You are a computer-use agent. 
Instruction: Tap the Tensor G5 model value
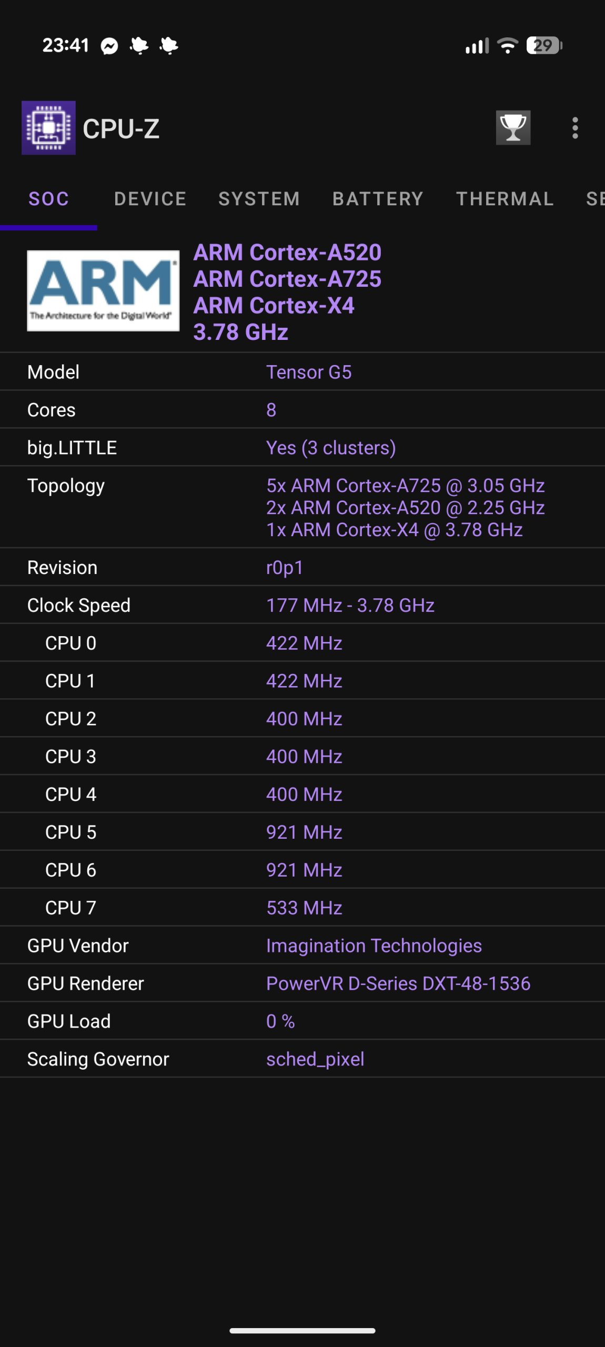tap(309, 372)
